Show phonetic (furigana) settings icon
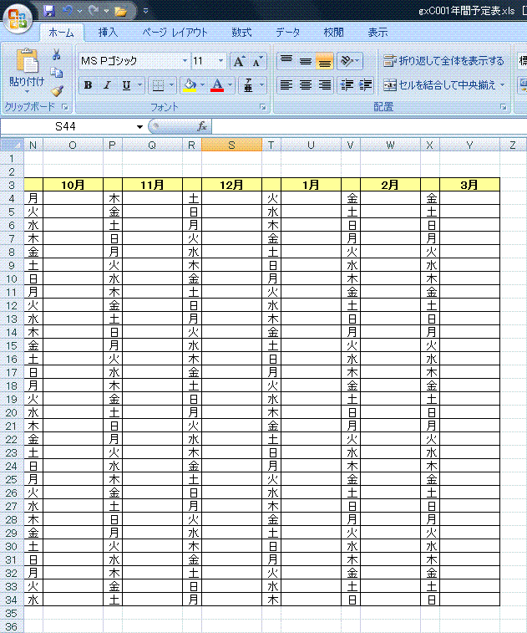The image size is (527, 633). click(248, 85)
